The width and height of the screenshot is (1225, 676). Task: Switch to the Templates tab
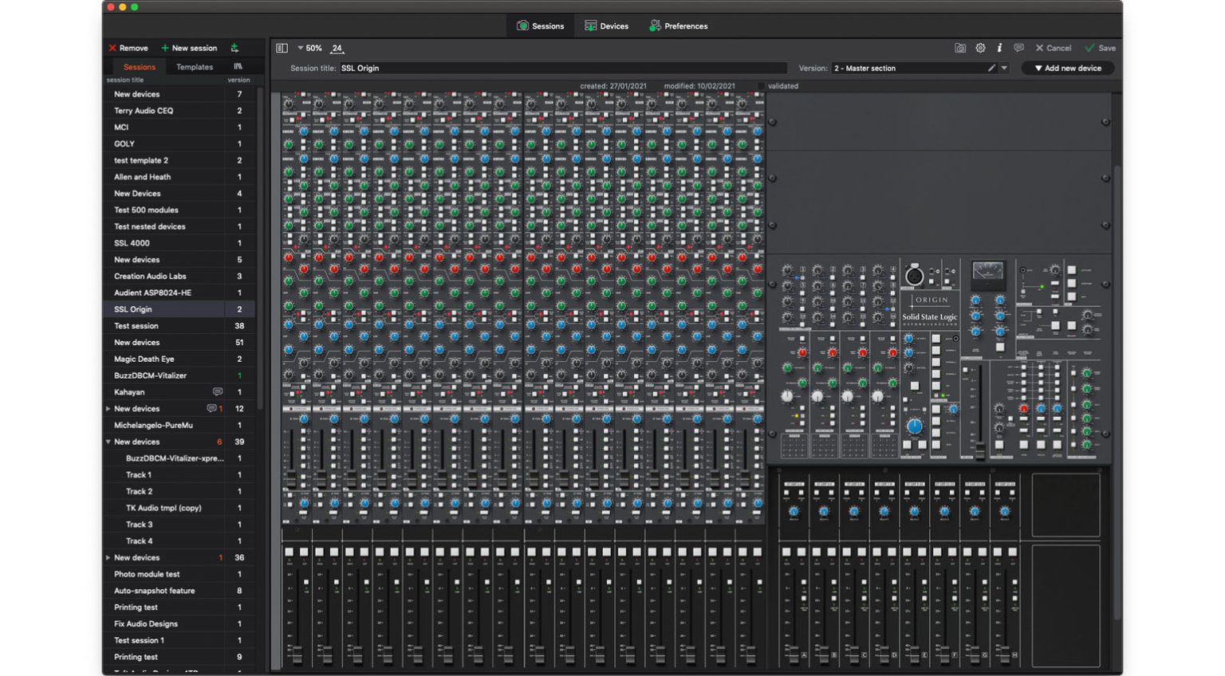pos(195,67)
